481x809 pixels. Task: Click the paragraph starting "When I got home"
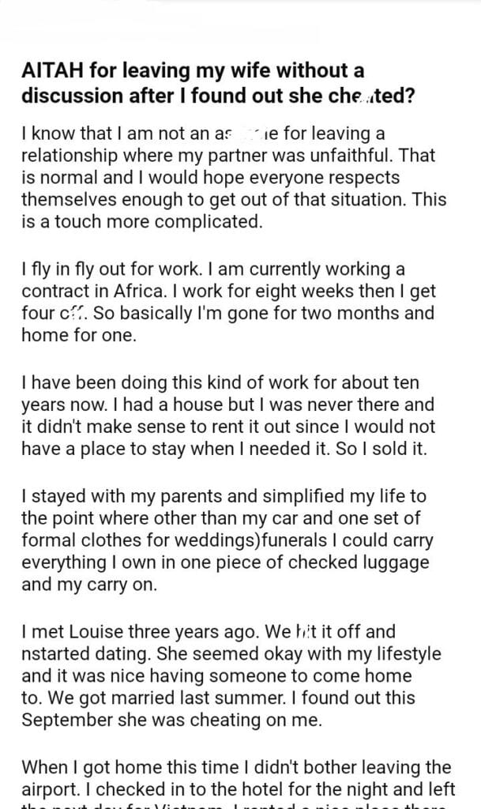[236, 778]
